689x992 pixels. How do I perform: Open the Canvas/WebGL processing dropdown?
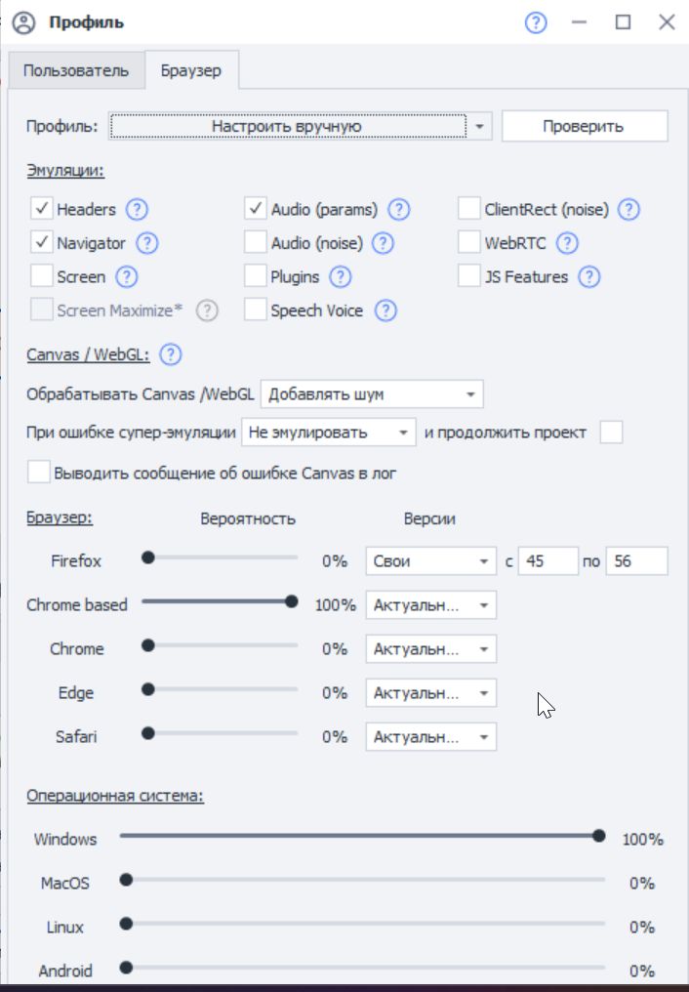tap(372, 394)
